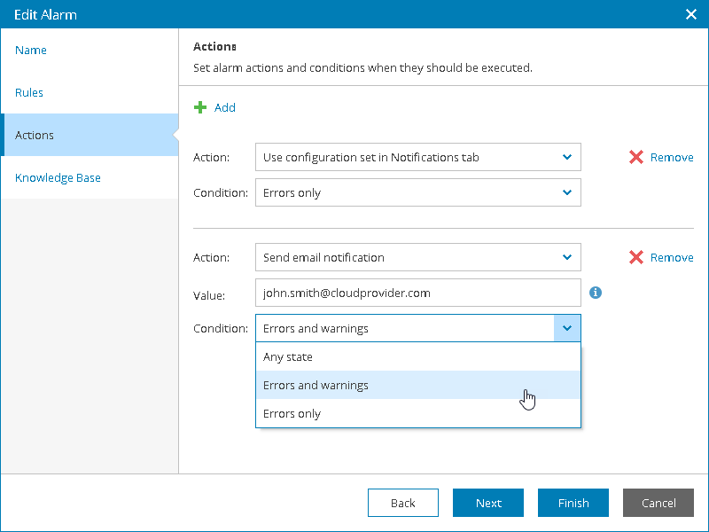Click the red X beside email action

tap(635, 257)
